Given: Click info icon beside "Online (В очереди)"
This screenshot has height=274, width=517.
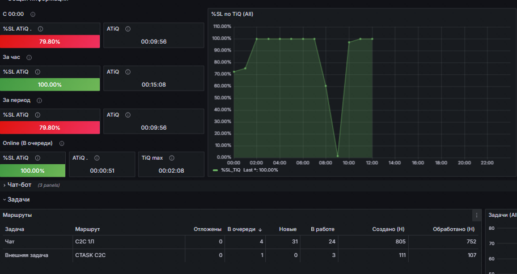Looking at the screenshot, I should coord(62,143).
